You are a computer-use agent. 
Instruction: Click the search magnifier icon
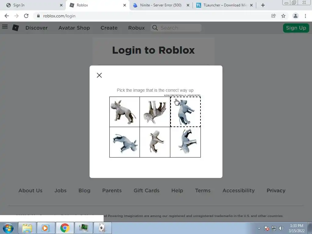(x=155, y=28)
